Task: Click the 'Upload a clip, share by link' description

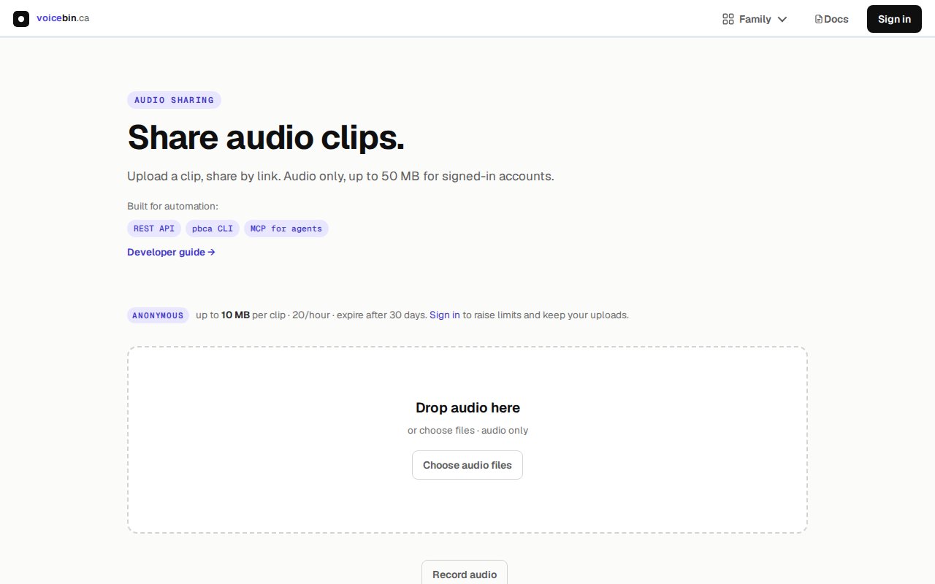Action: pos(340,176)
